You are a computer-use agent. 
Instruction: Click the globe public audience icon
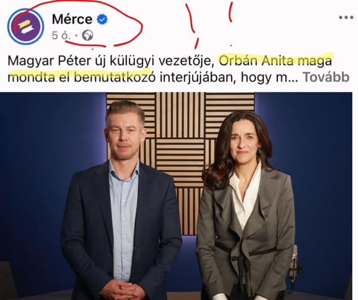(x=88, y=36)
